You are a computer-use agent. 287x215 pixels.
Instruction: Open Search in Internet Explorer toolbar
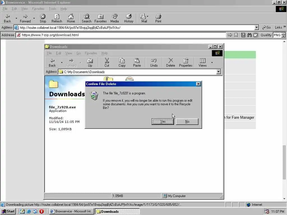click(87, 18)
